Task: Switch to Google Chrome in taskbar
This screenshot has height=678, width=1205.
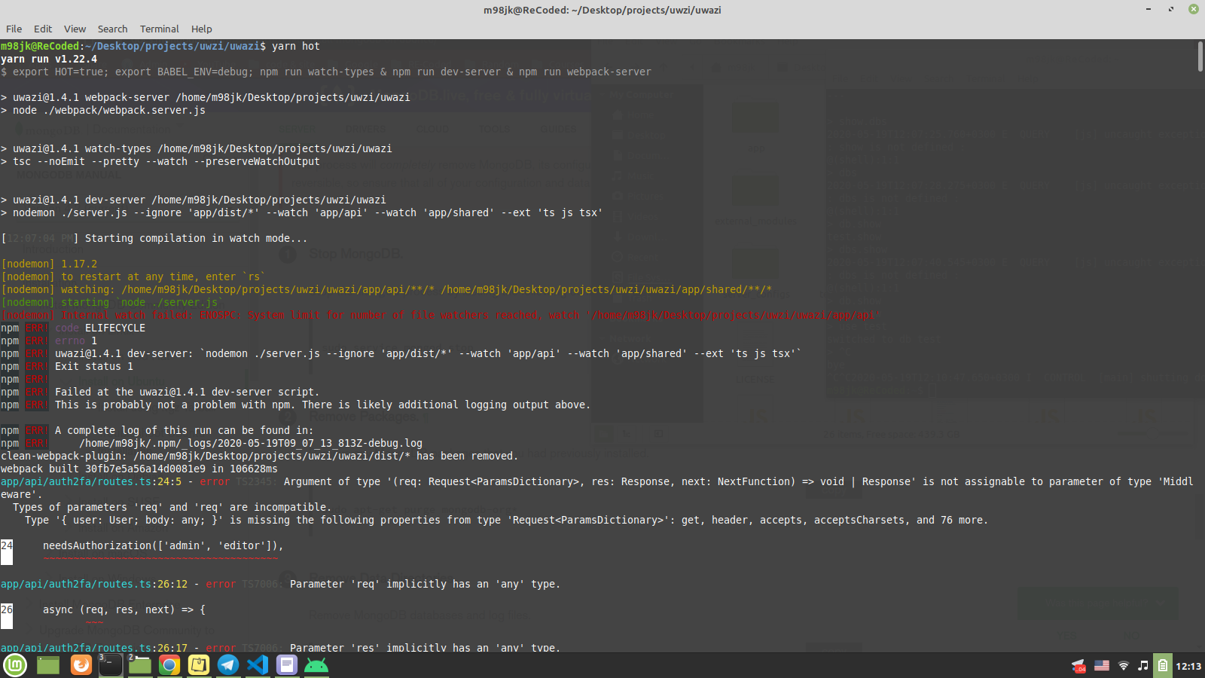Action: (169, 665)
